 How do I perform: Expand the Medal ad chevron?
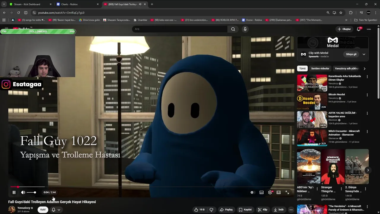[364, 54]
